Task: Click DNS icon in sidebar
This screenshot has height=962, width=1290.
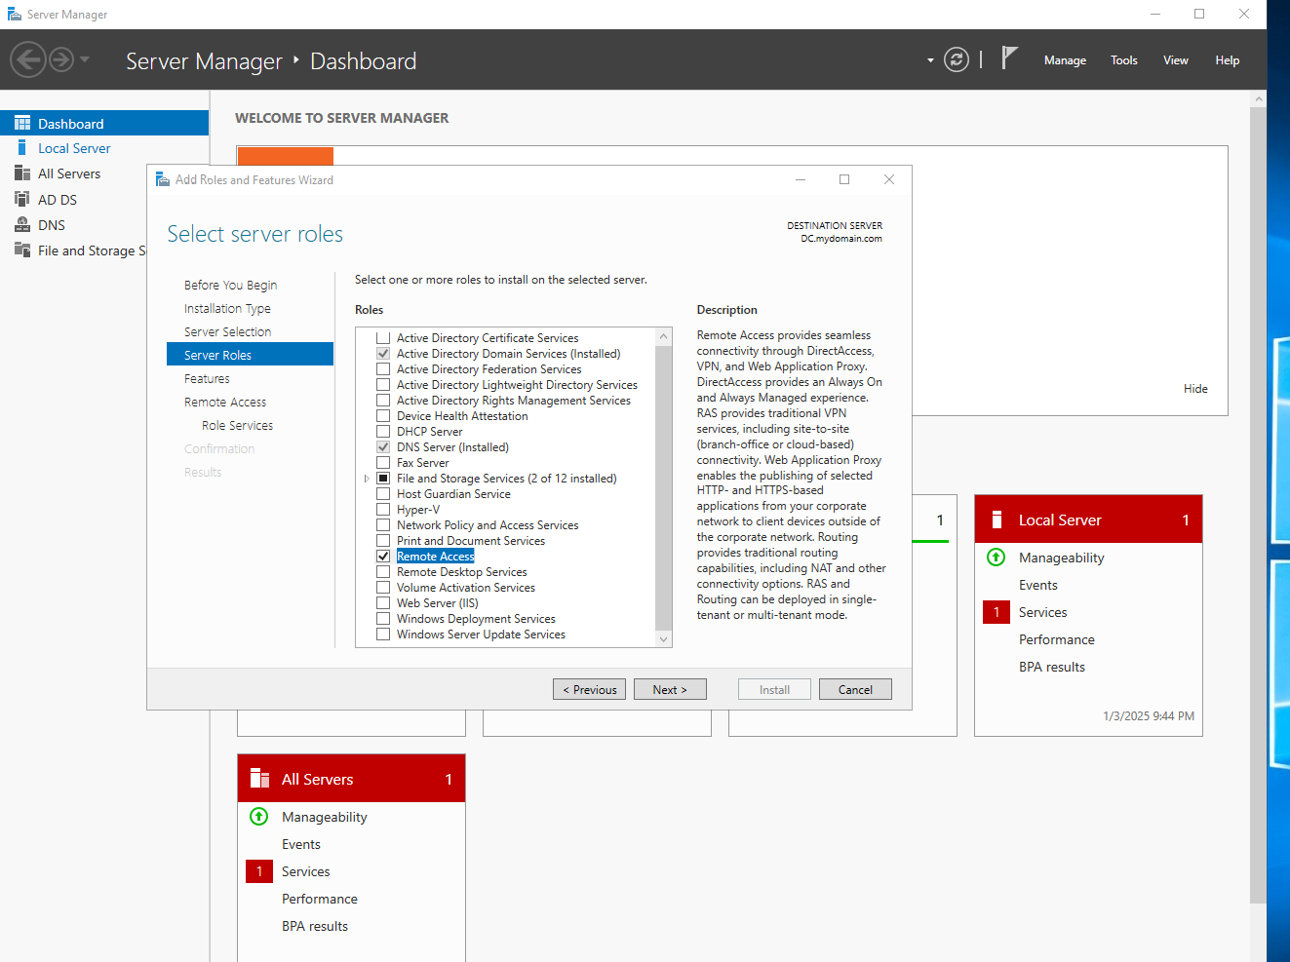Action: tap(22, 224)
